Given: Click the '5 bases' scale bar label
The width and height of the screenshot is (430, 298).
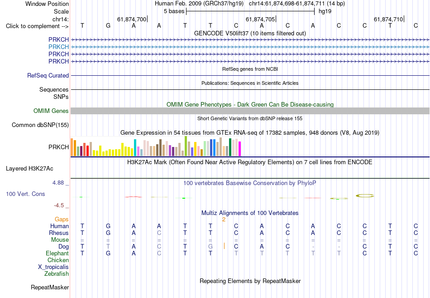Looking at the screenshot, I should pos(174,11).
